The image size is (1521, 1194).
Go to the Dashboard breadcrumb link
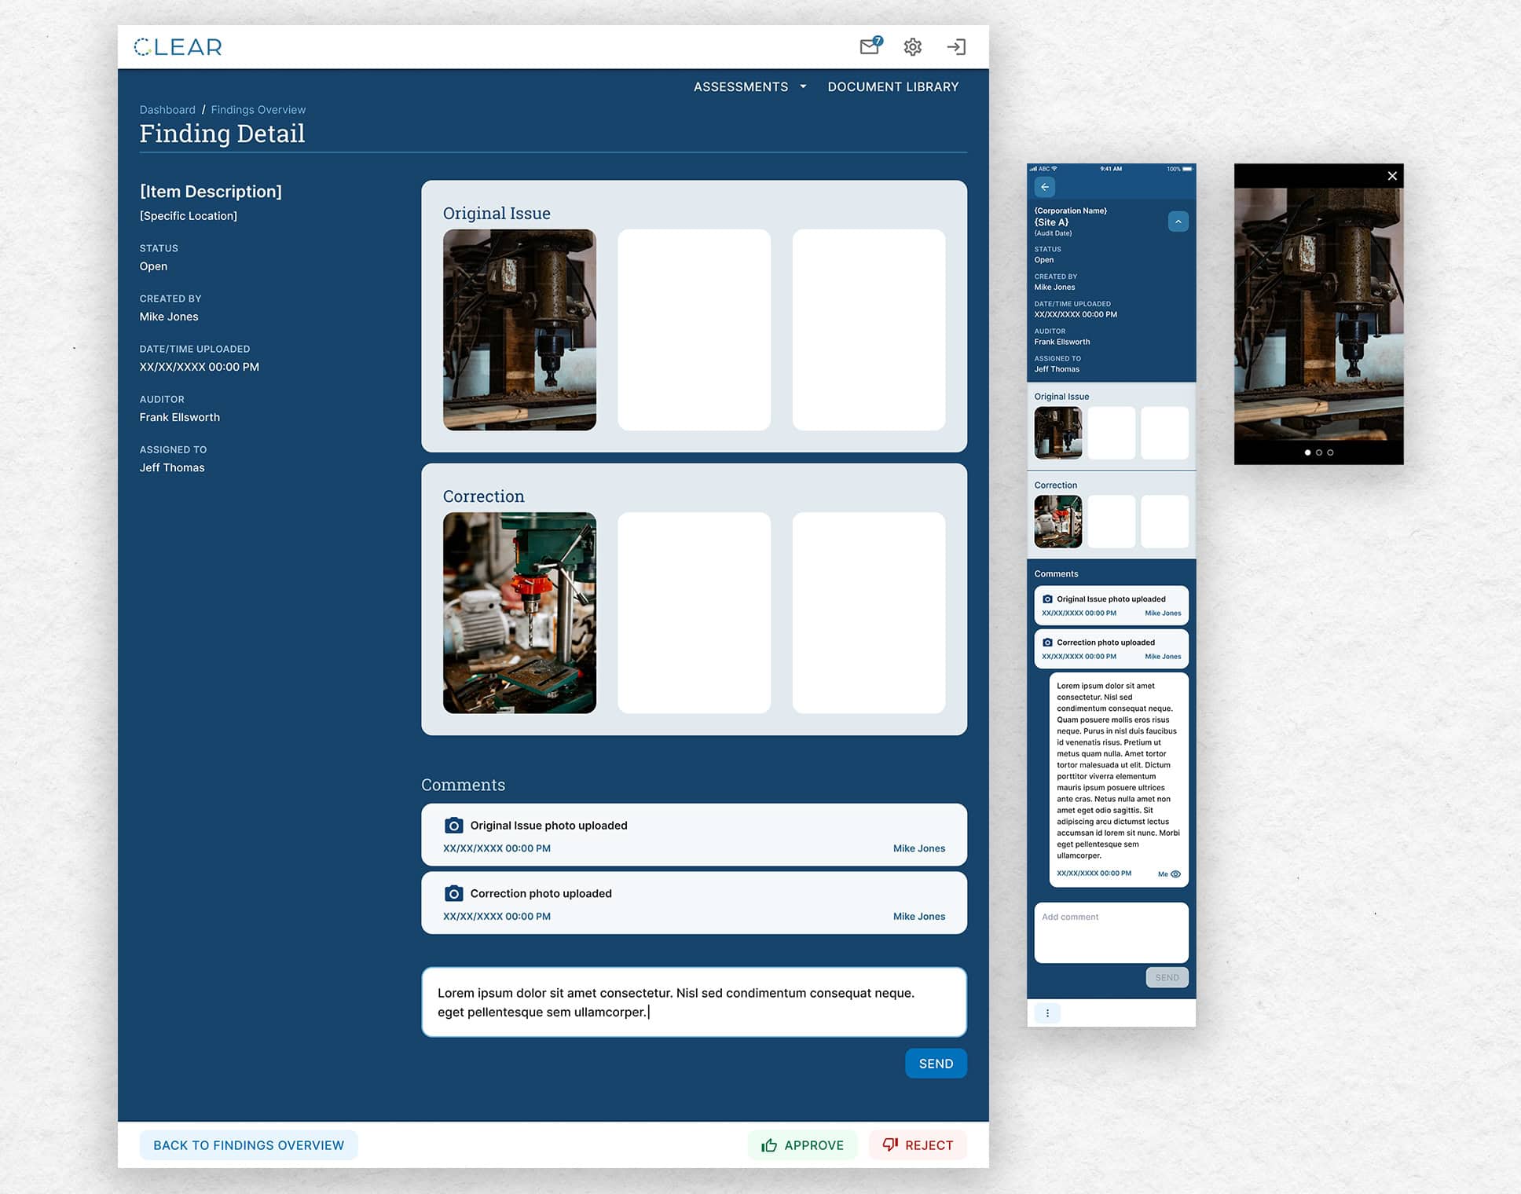(x=167, y=110)
